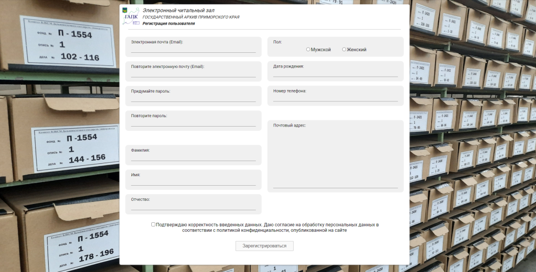The width and height of the screenshot is (536, 272).
Task: Click the Регистрация пользователя heading
Action: click(169, 24)
